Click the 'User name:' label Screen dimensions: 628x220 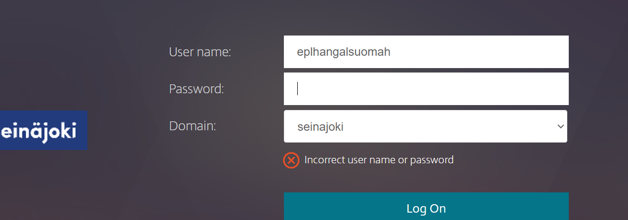[200, 52]
